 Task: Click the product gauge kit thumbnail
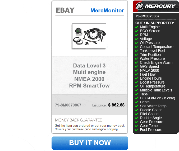click(89, 36)
